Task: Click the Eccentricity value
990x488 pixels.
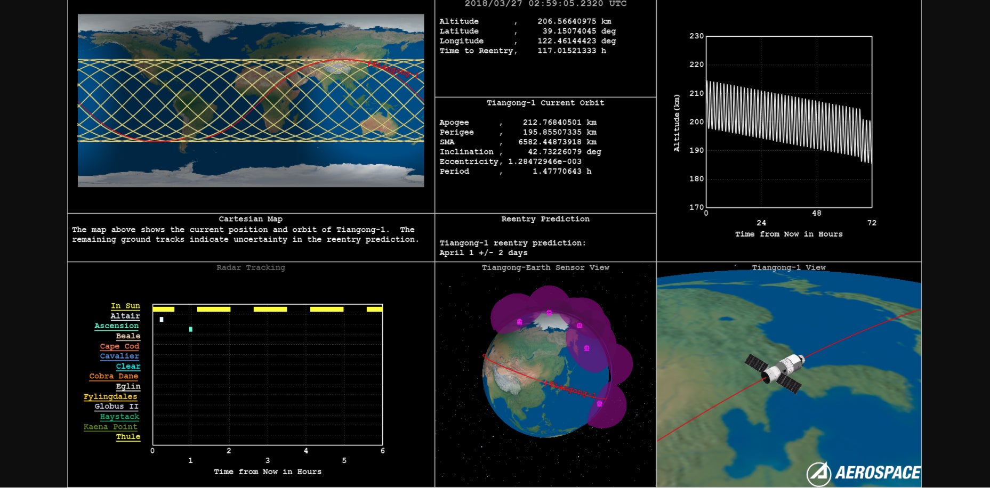Action: (545, 161)
